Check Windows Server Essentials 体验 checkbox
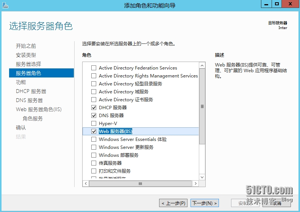This screenshot has height=212, width=300. [94, 139]
